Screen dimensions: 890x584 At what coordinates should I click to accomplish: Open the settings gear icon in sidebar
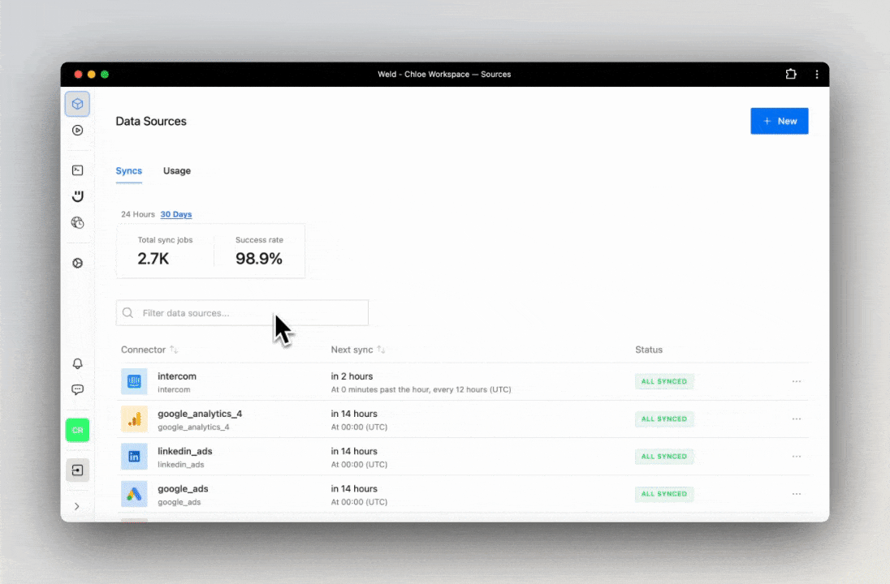click(77, 264)
